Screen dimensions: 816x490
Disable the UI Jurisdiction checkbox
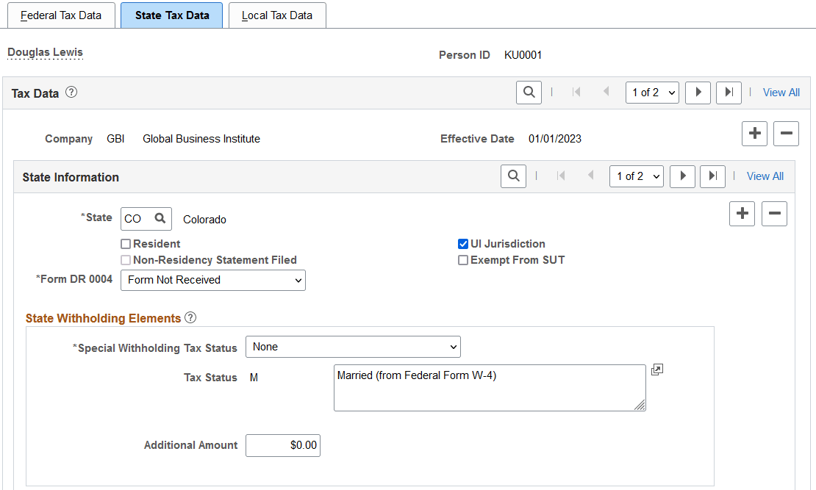click(462, 243)
